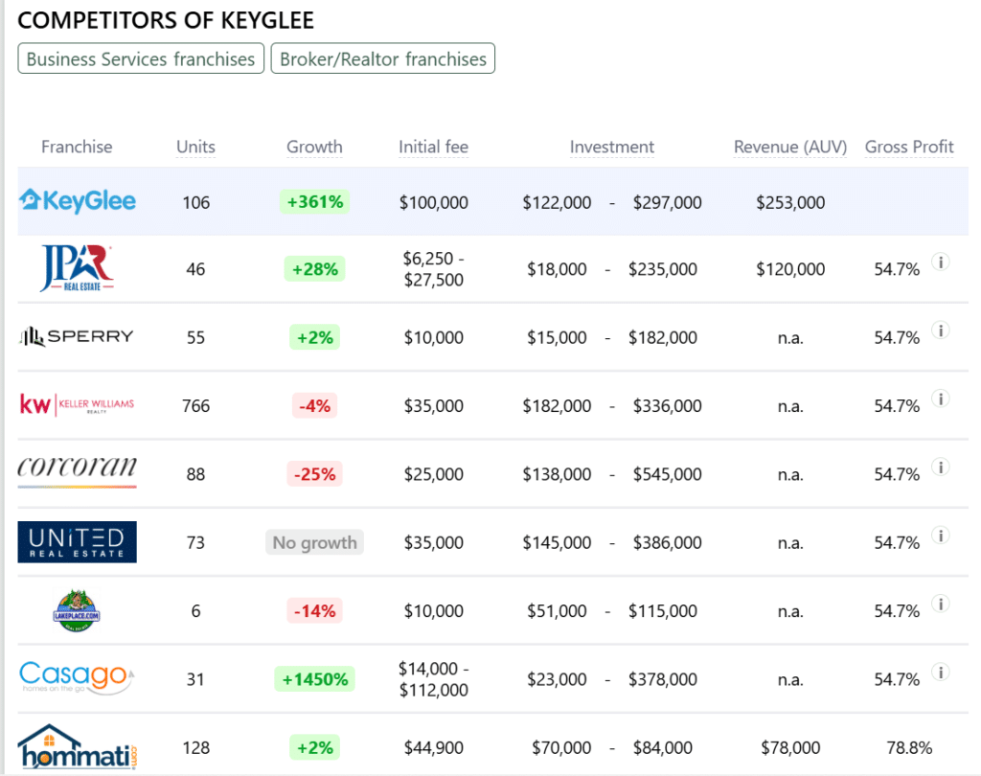Open the Lakeplace.com franchise logo
981x776 pixels.
[x=77, y=610]
